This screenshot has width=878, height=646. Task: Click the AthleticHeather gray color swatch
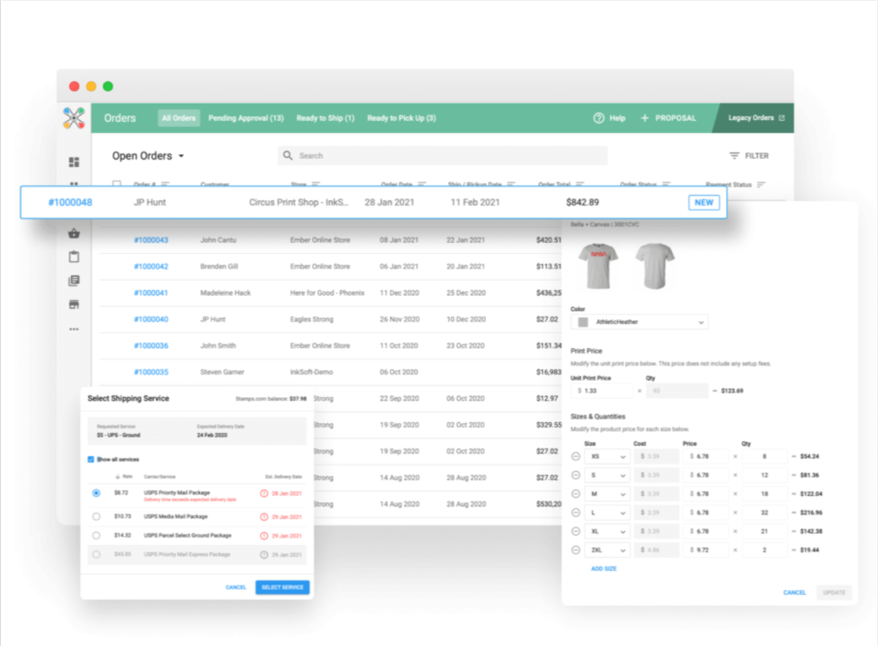coord(583,322)
